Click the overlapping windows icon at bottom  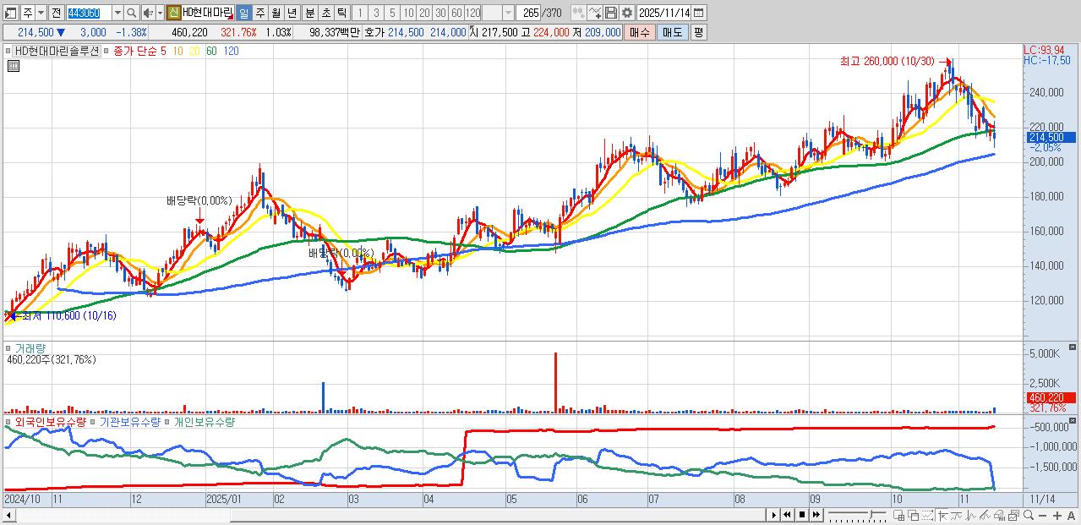pyautogui.click(x=914, y=515)
